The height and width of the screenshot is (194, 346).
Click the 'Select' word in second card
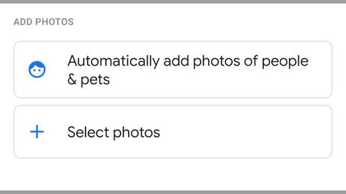coord(88,132)
